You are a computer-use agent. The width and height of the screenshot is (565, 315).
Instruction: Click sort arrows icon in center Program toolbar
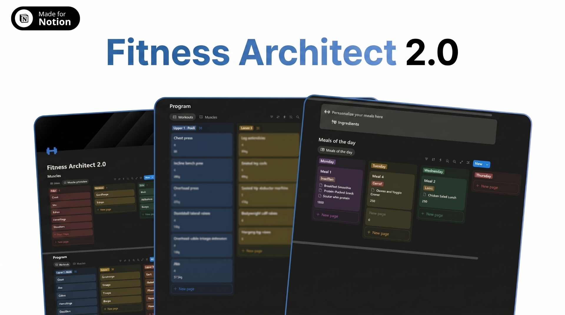278,117
